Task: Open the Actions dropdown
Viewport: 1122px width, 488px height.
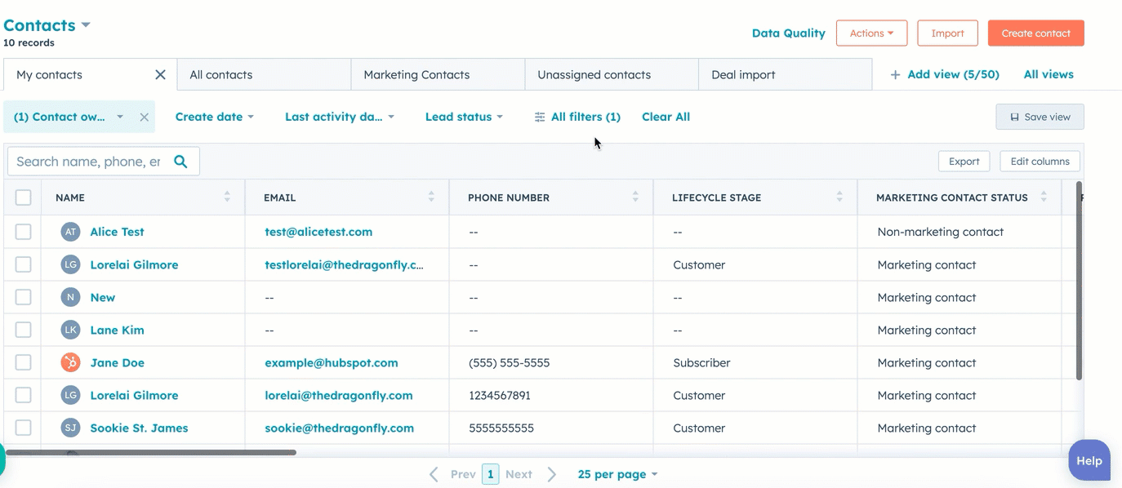Action: click(871, 33)
